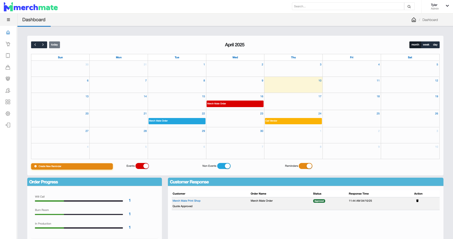The height and width of the screenshot is (239, 453).
Task: Toggle the Non Events switch
Action: [x=224, y=166]
